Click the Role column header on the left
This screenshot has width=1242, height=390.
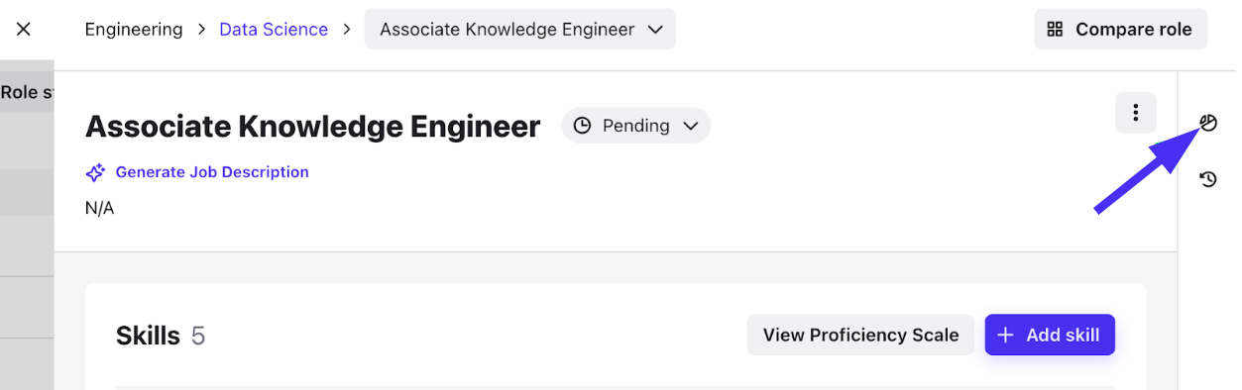point(27,92)
